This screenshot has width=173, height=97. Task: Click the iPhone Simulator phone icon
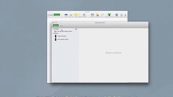(56, 36)
